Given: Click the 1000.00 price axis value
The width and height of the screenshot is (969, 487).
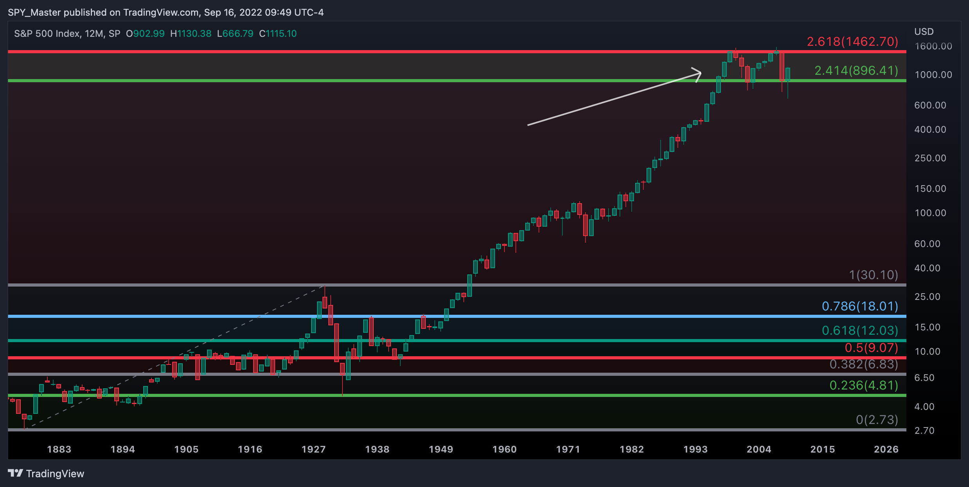Looking at the screenshot, I should (933, 75).
